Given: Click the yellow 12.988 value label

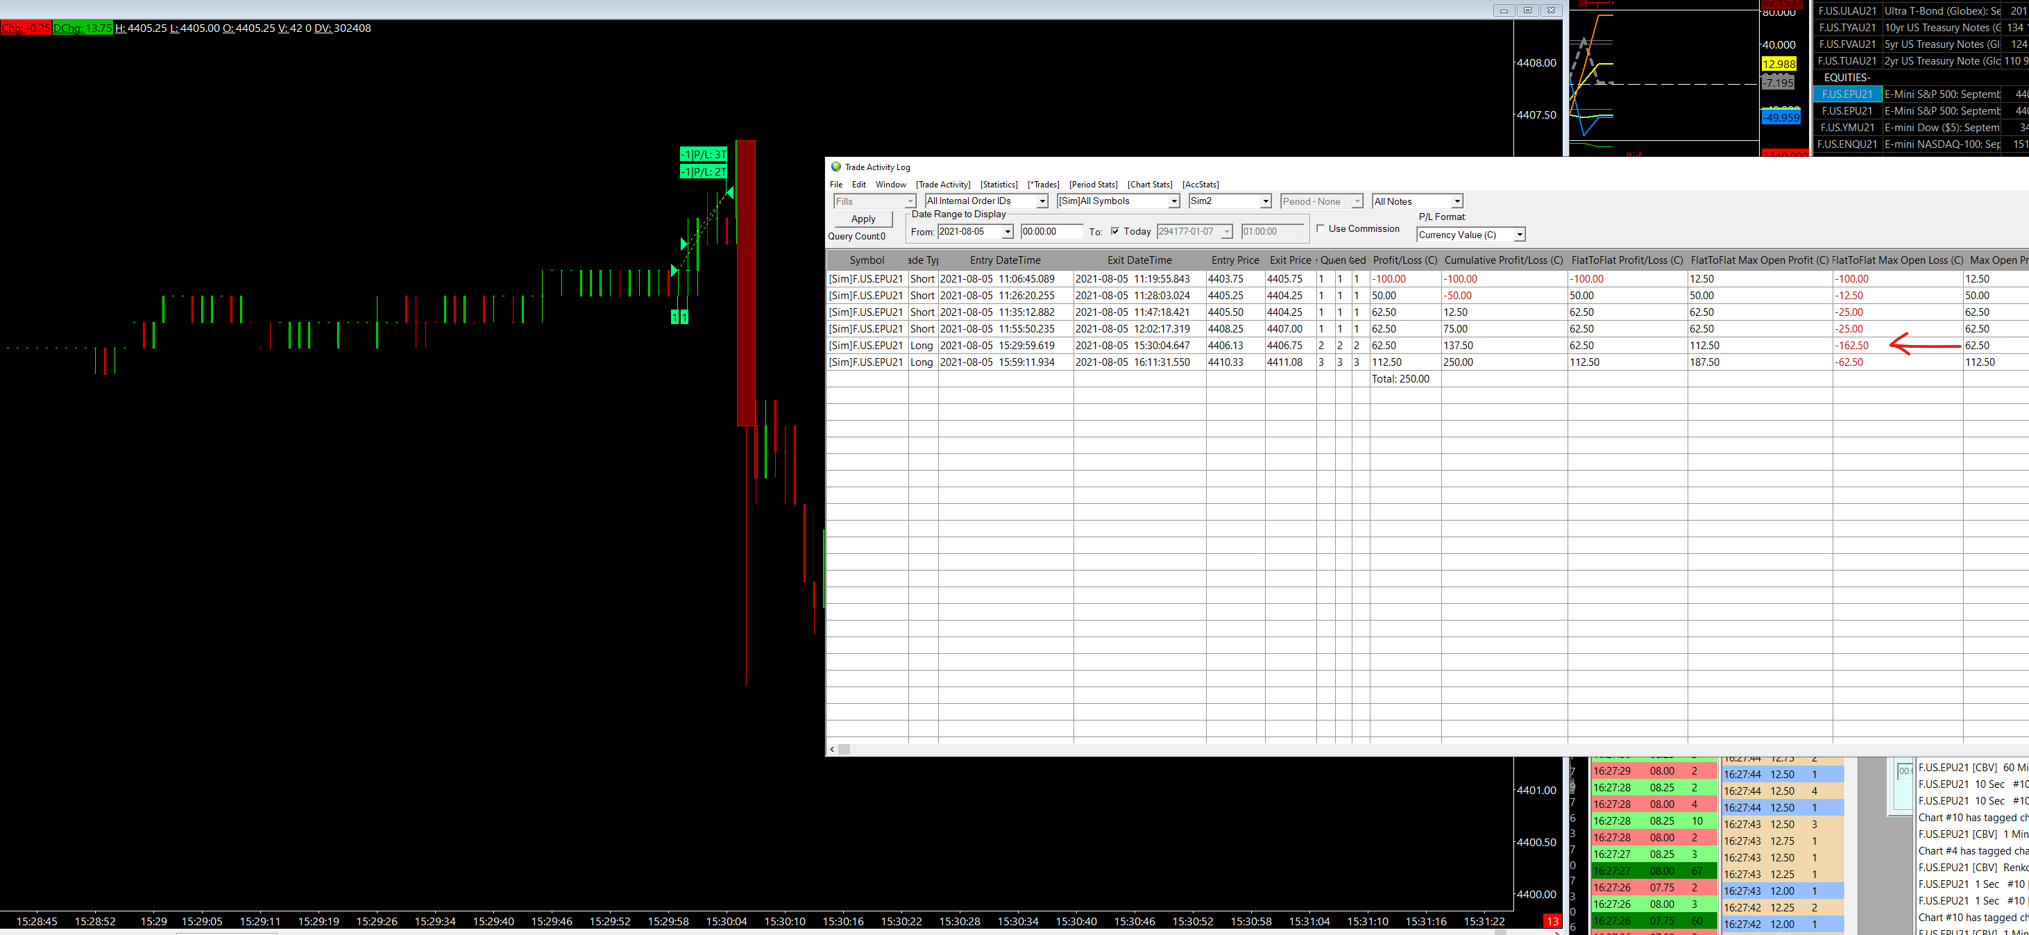Looking at the screenshot, I should [x=1778, y=64].
